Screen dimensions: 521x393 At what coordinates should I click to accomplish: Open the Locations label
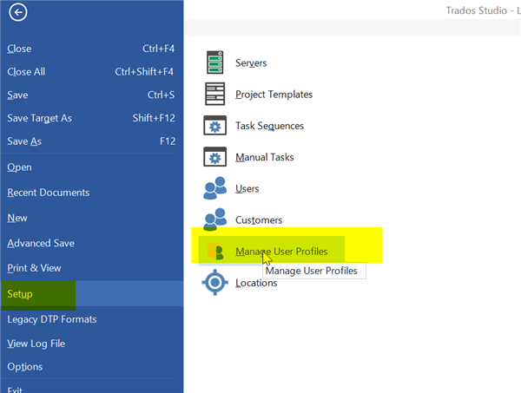(x=256, y=283)
